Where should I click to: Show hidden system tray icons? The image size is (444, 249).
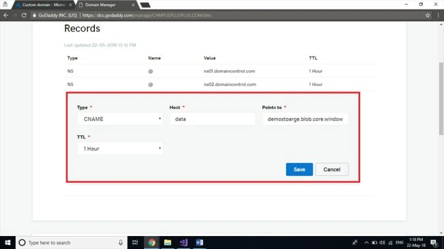[366, 242]
